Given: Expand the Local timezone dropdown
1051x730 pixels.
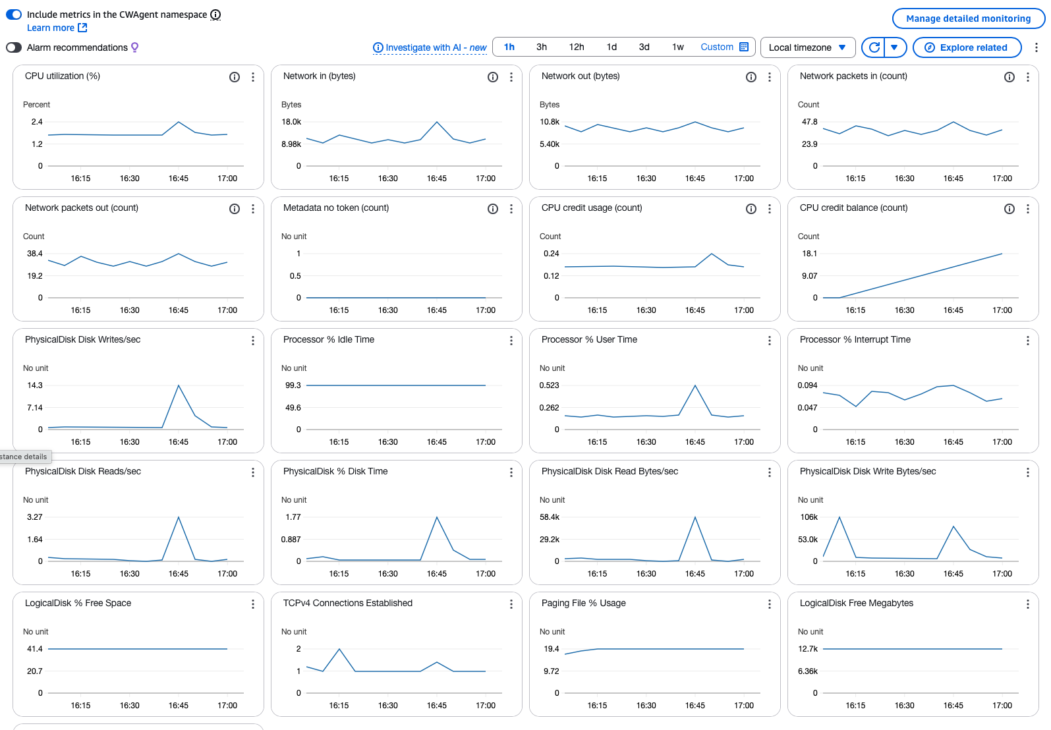Looking at the screenshot, I should coord(807,47).
